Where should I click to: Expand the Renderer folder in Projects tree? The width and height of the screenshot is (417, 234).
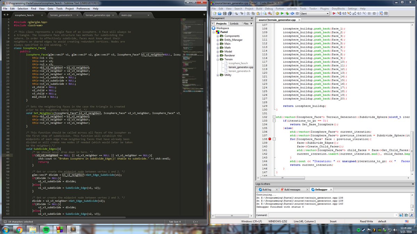[218, 55]
